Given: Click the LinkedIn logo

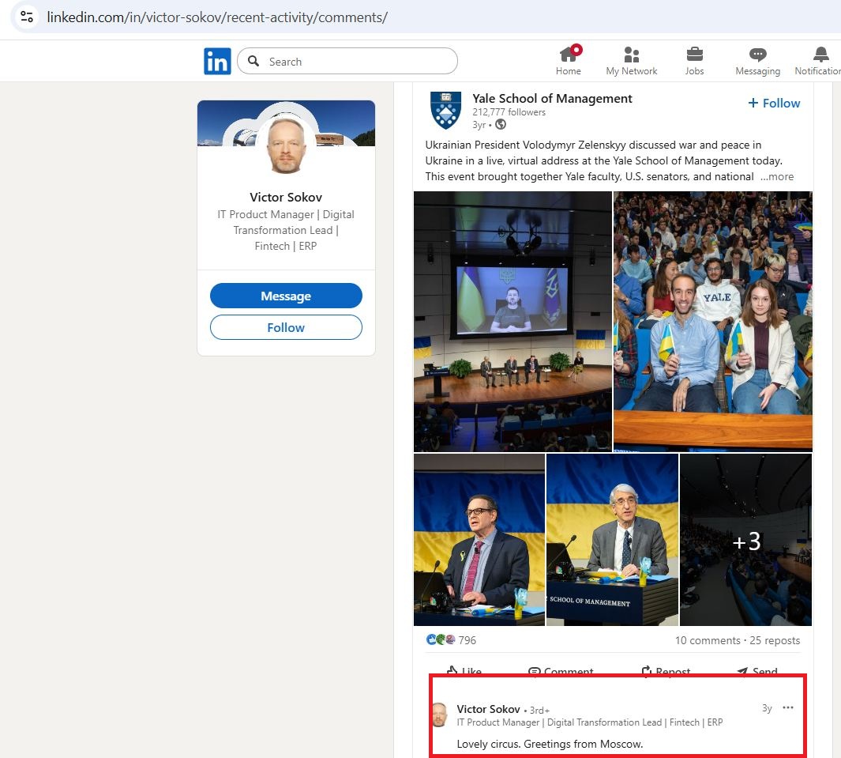Looking at the screenshot, I should tap(217, 61).
